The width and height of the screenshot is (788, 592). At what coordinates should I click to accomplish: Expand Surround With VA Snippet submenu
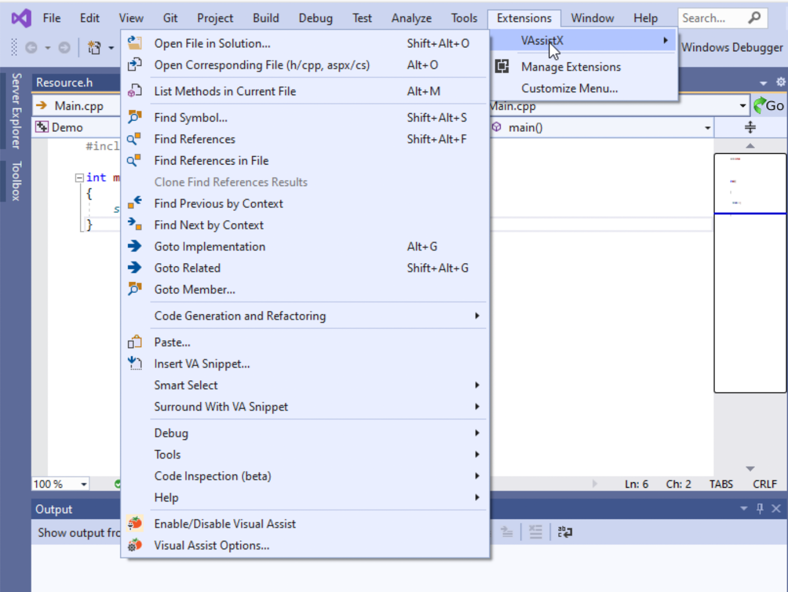477,406
